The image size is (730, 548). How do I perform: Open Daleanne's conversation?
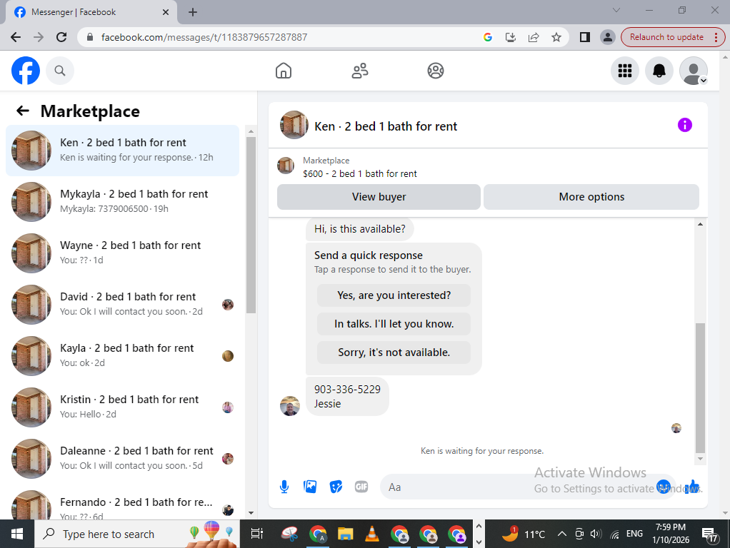[x=122, y=459]
